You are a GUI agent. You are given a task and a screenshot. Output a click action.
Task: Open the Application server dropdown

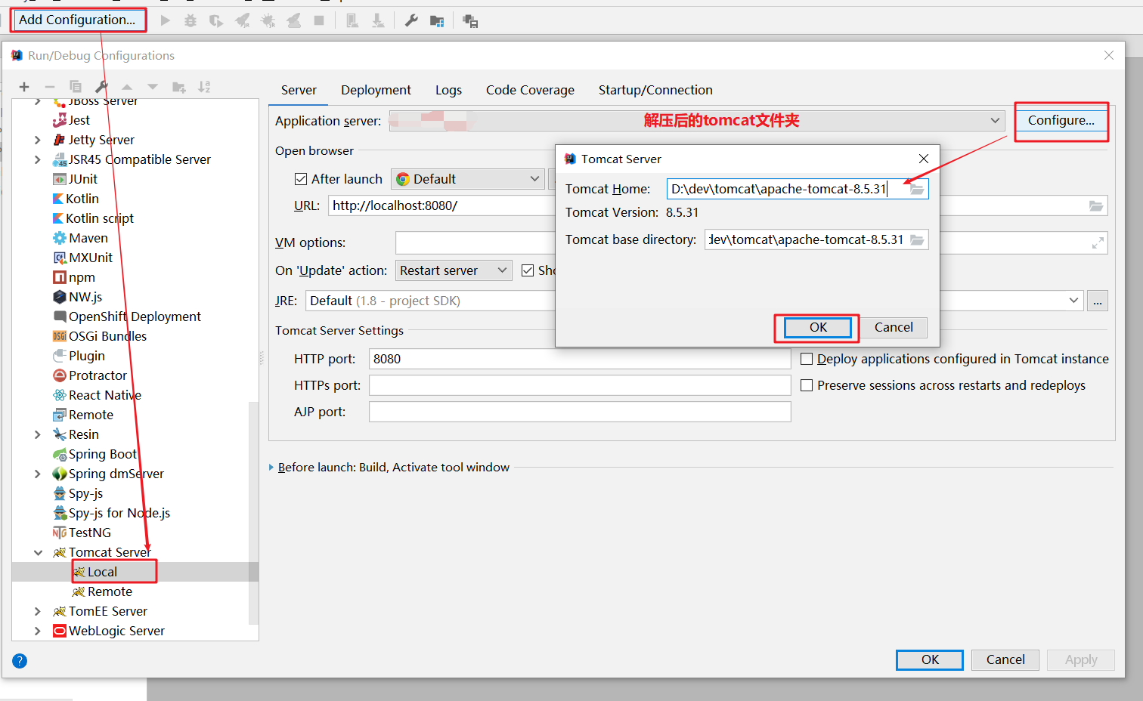click(995, 121)
